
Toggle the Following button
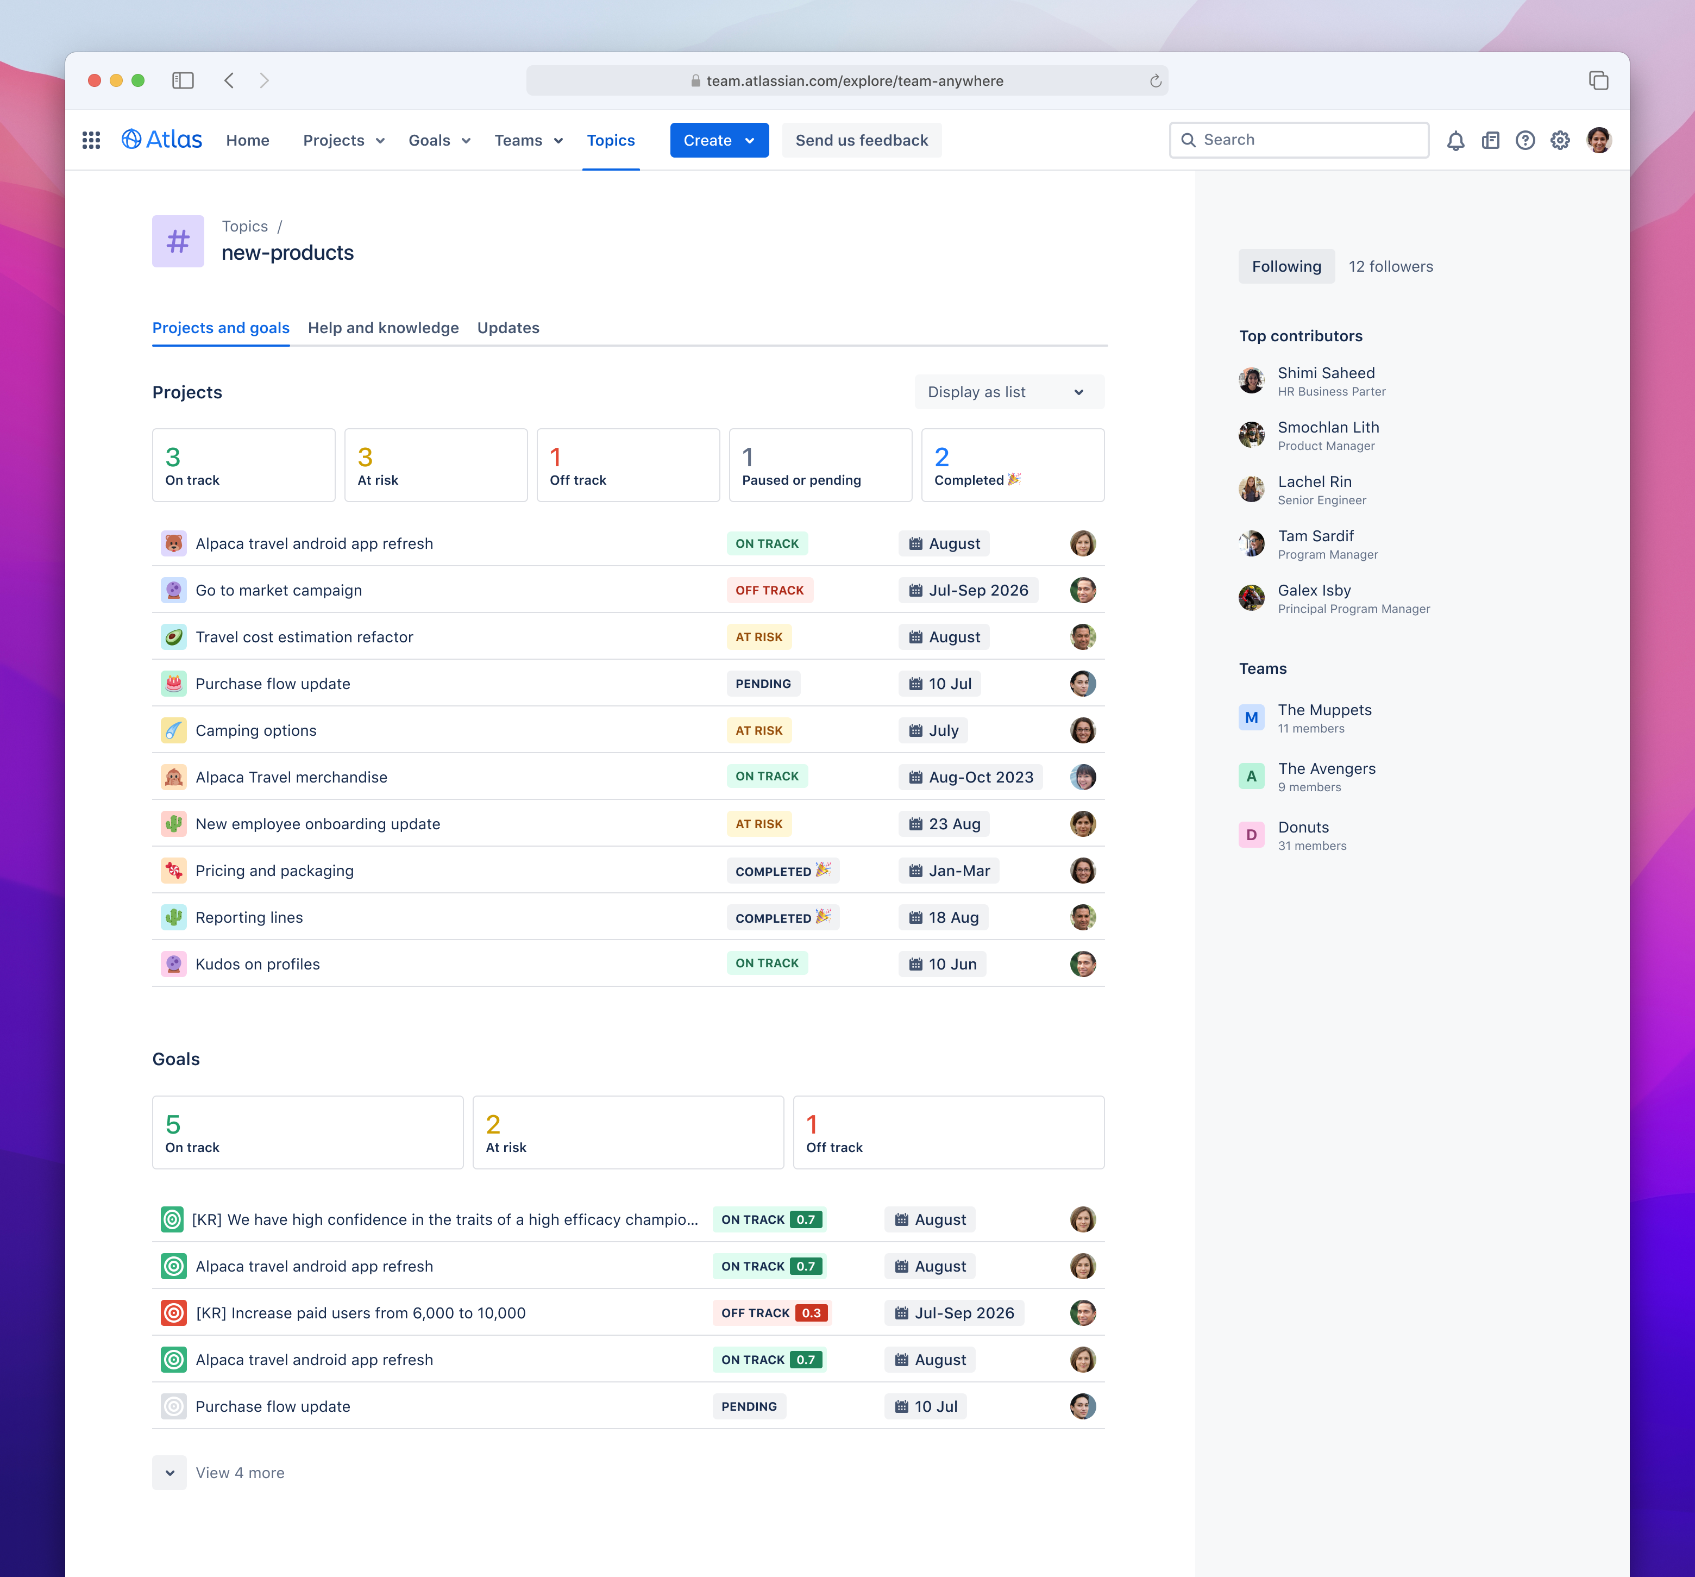pos(1286,266)
